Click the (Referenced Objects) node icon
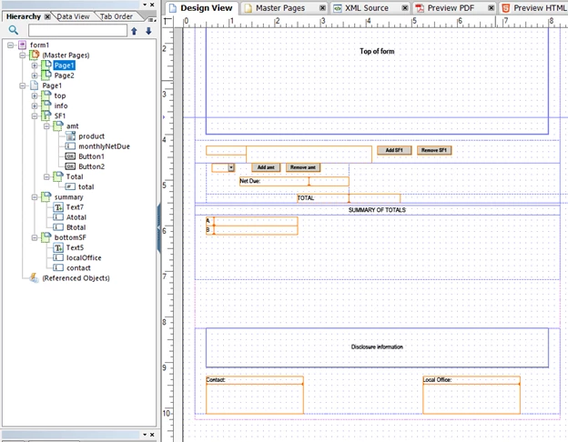Screen dimensions: 568x442 point(35,278)
